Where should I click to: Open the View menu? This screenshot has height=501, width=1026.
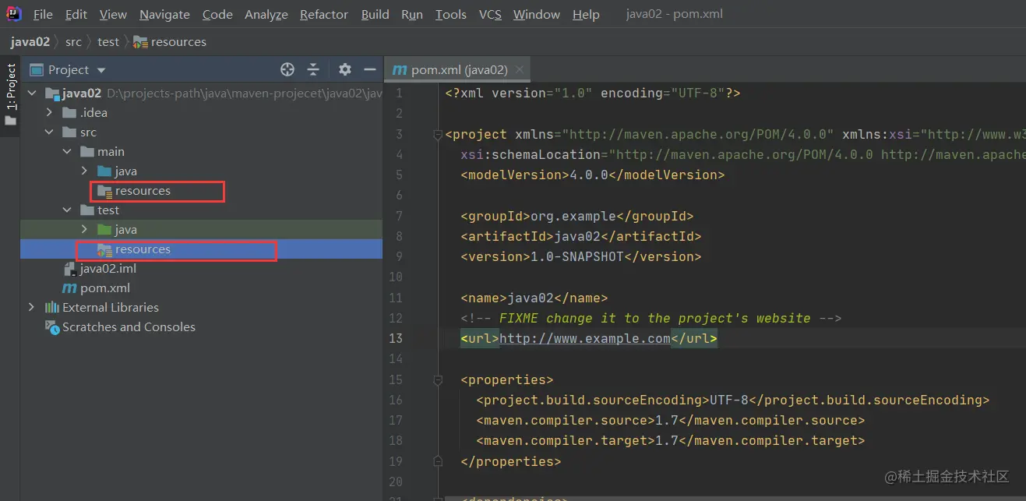(113, 14)
